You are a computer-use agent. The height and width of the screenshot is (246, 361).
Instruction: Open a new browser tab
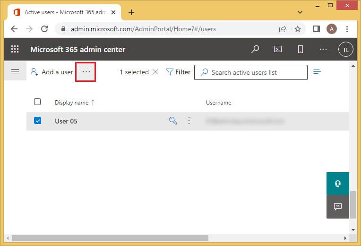131,12
